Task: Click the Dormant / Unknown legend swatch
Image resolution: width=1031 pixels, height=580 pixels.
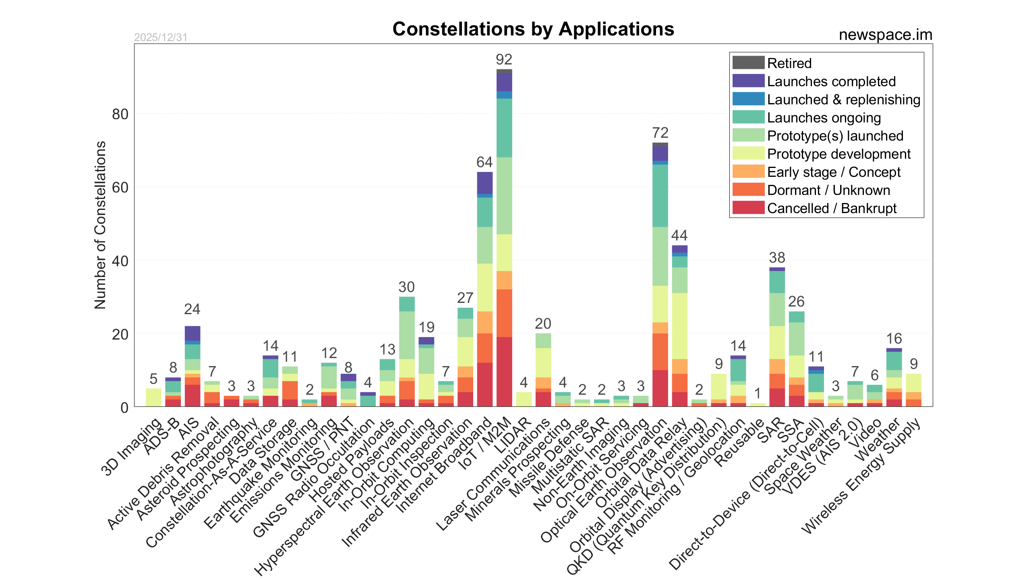Action: pos(748,190)
